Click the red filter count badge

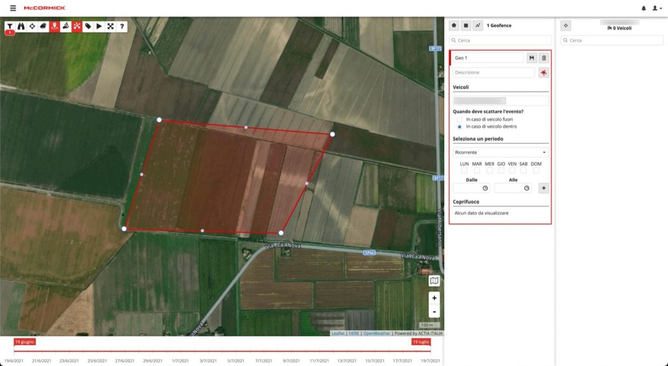point(9,33)
